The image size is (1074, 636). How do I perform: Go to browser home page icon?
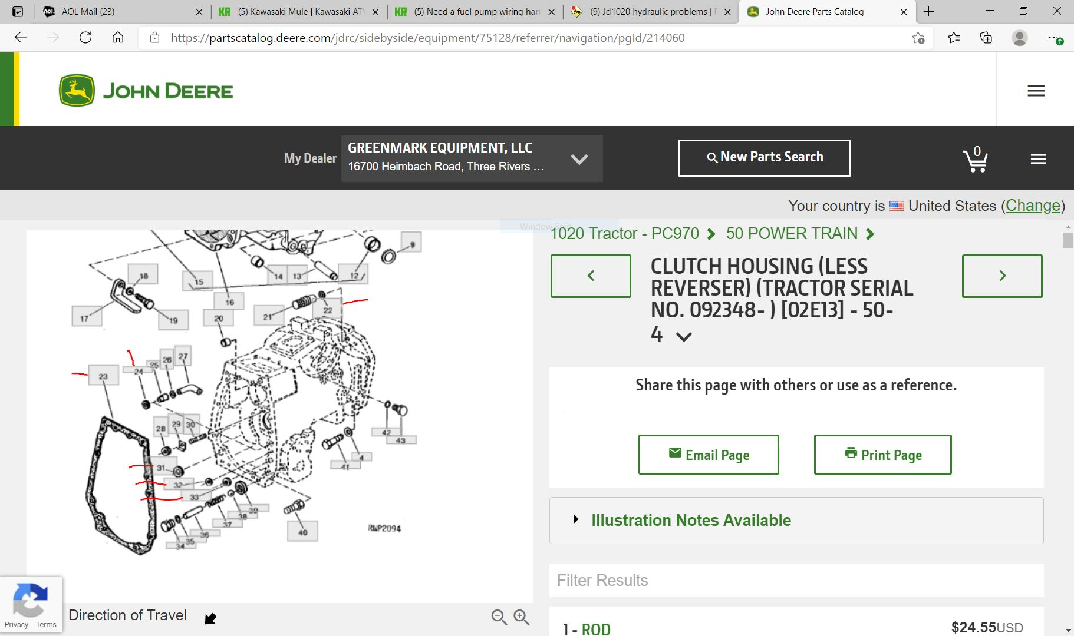tap(118, 38)
